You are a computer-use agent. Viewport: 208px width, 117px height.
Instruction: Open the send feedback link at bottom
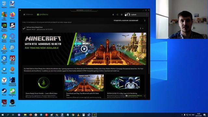134,96
